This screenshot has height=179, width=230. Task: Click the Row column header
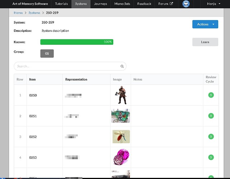[x=20, y=79]
